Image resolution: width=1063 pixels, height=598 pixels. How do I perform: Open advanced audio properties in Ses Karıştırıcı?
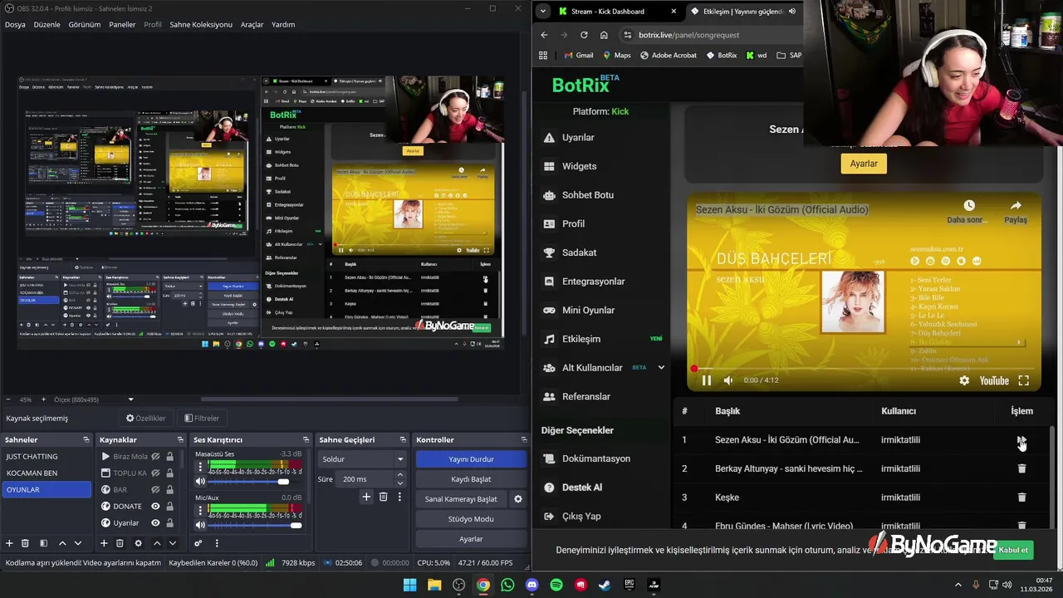pyautogui.click(x=198, y=543)
